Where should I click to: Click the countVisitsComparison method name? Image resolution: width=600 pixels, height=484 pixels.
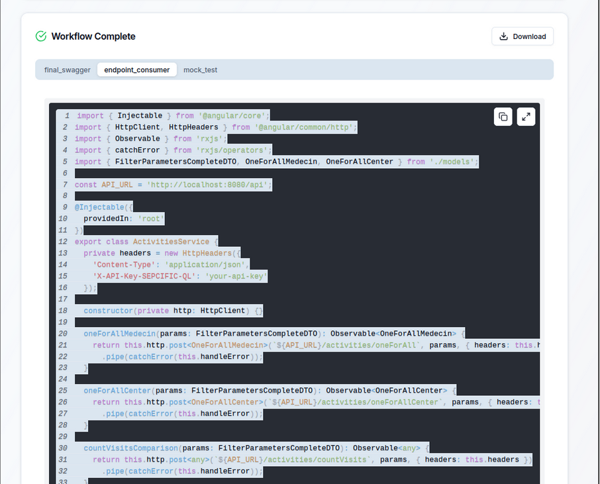click(x=131, y=448)
